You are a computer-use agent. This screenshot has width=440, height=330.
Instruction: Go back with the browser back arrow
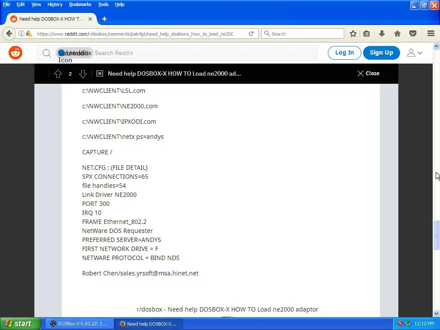(9, 34)
